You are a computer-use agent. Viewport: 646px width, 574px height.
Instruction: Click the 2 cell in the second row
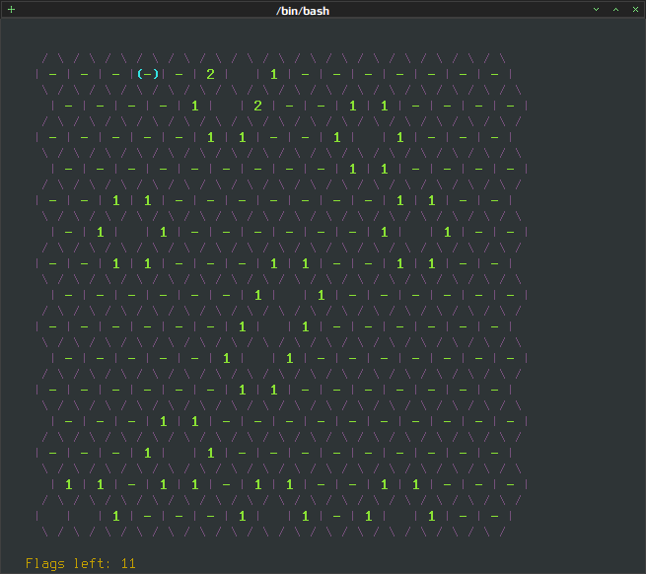pos(257,106)
